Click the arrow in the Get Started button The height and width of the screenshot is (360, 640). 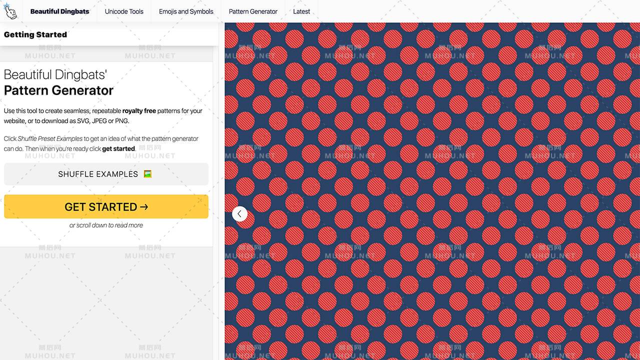[x=144, y=207]
